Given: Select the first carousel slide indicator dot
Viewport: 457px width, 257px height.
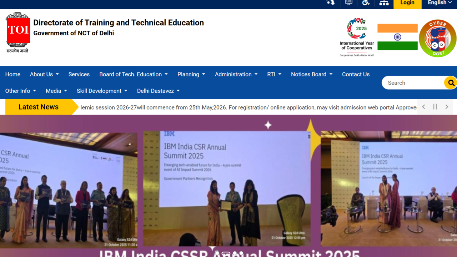Looking at the screenshot, I should (x=217, y=253).
